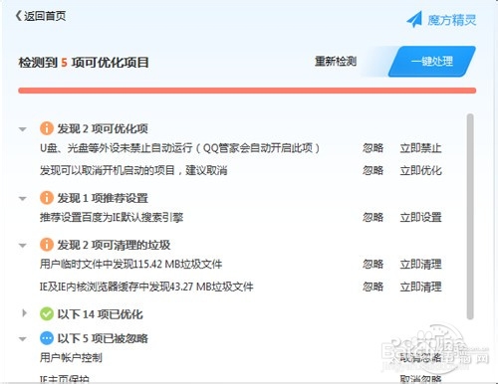The width and height of the screenshot is (498, 384).
Task: Select the U盘、光盘等外设未禁止自动运行 row text
Action: coord(179,148)
